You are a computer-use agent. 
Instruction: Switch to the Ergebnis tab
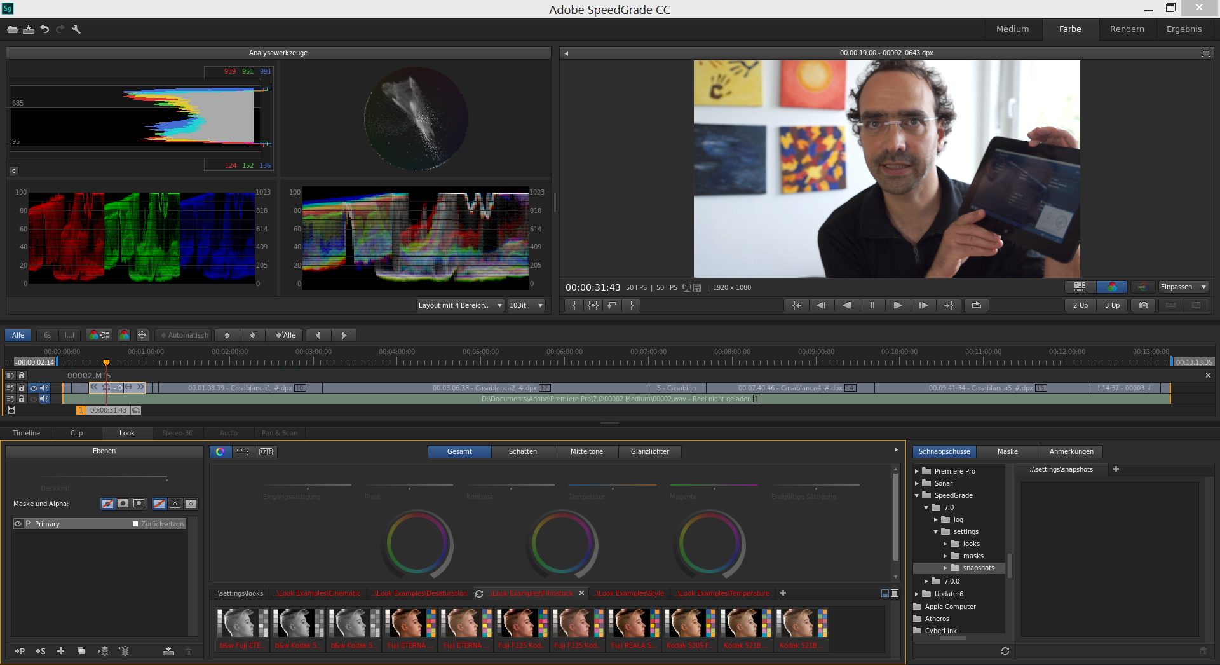(1184, 29)
